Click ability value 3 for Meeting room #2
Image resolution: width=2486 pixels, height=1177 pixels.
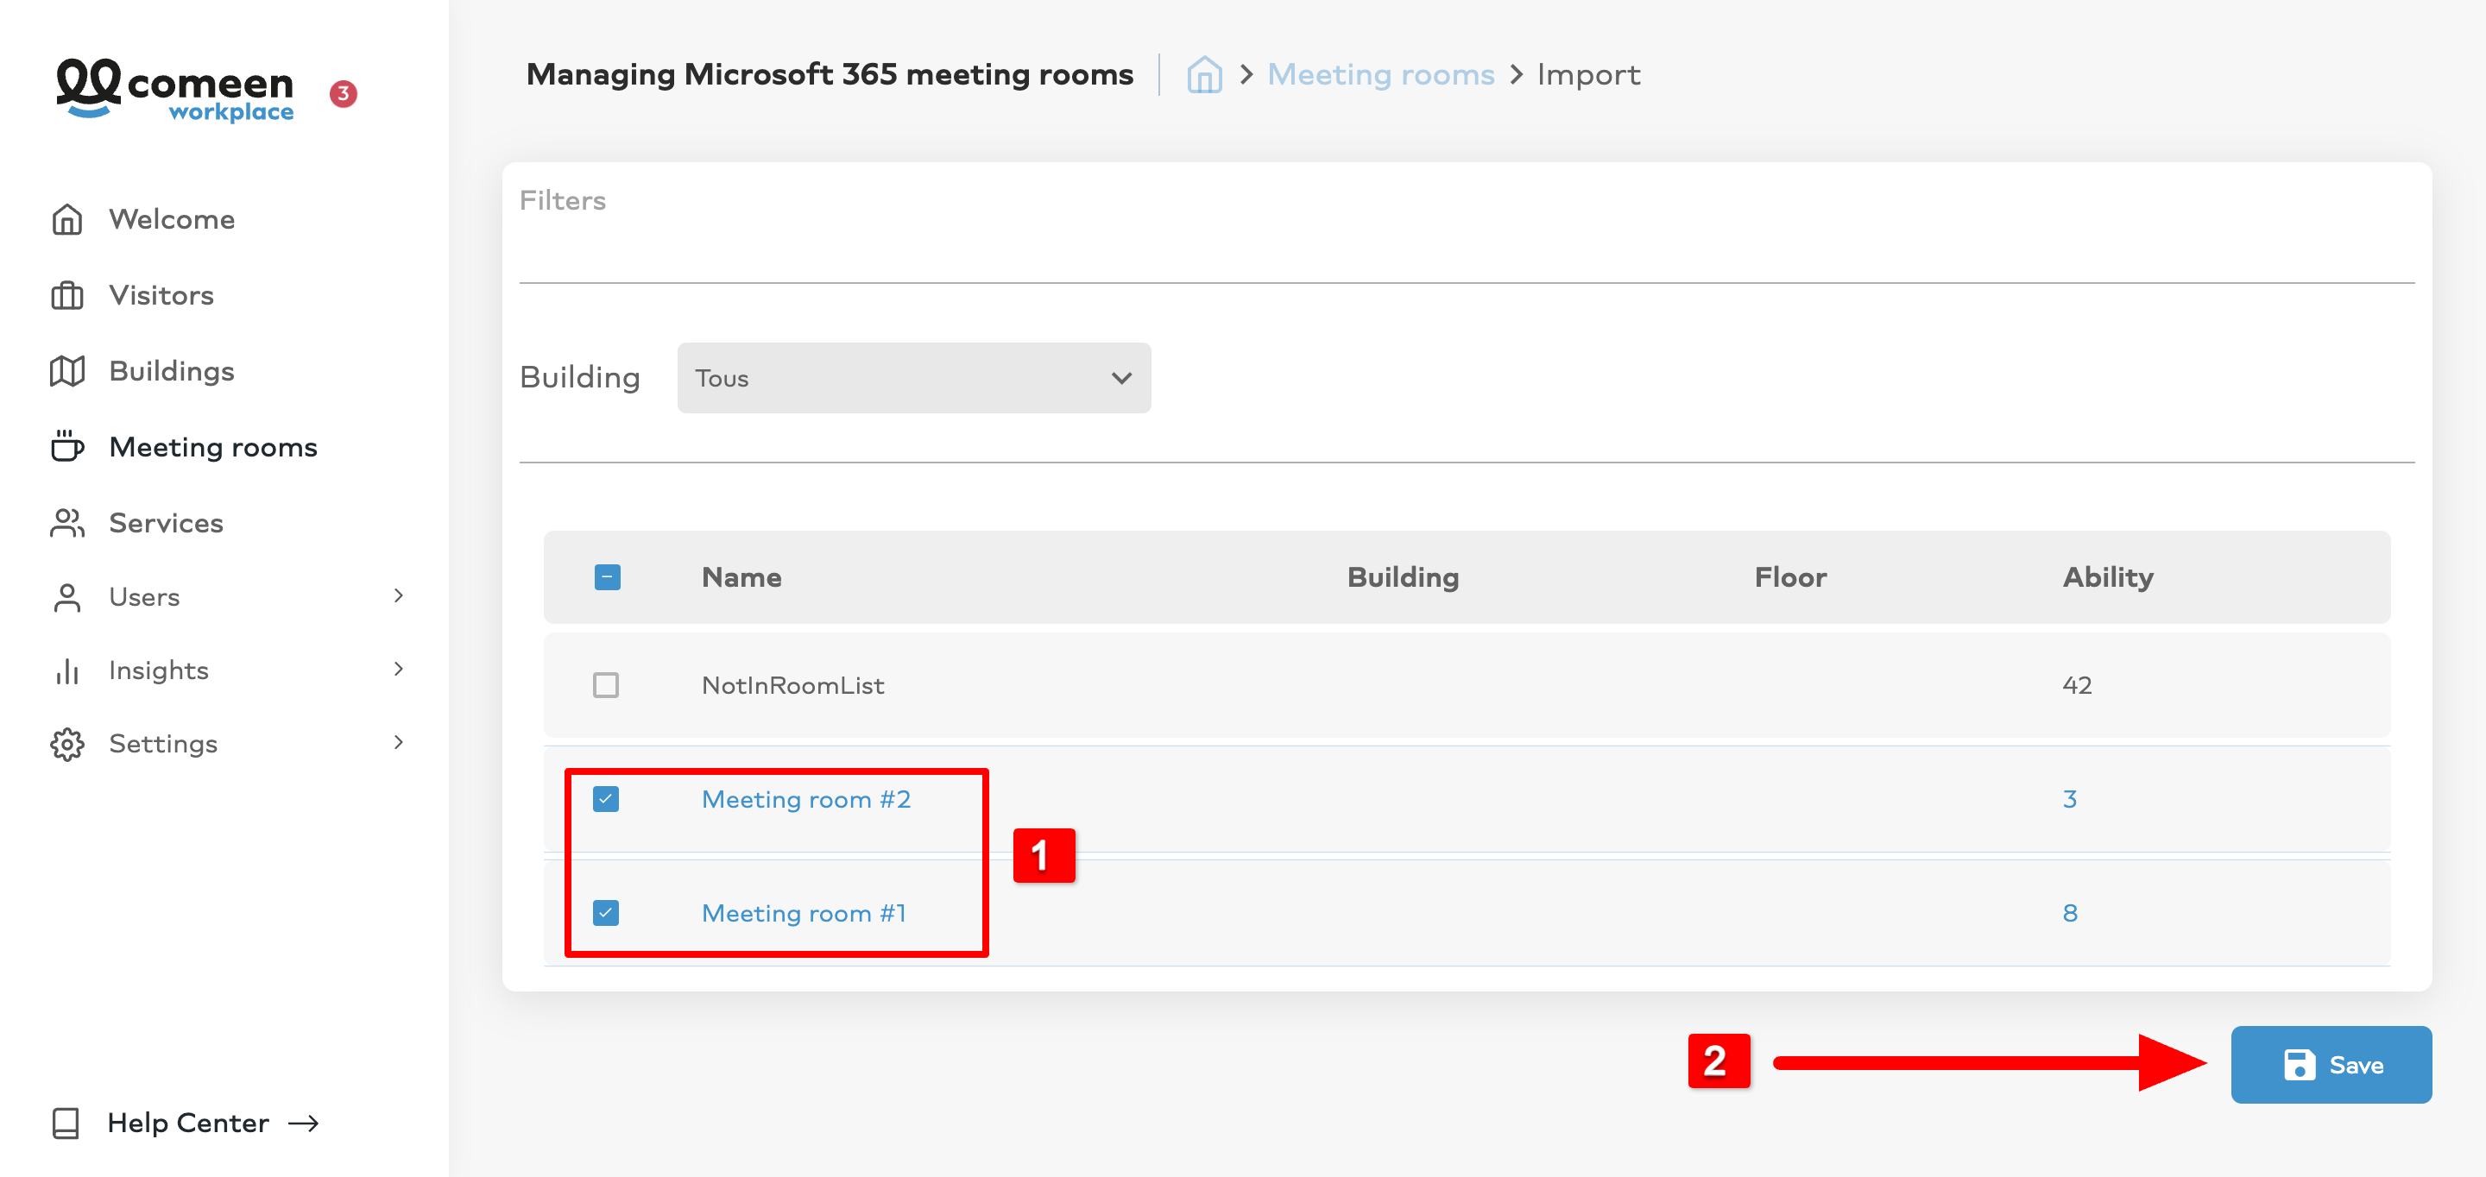2069,799
